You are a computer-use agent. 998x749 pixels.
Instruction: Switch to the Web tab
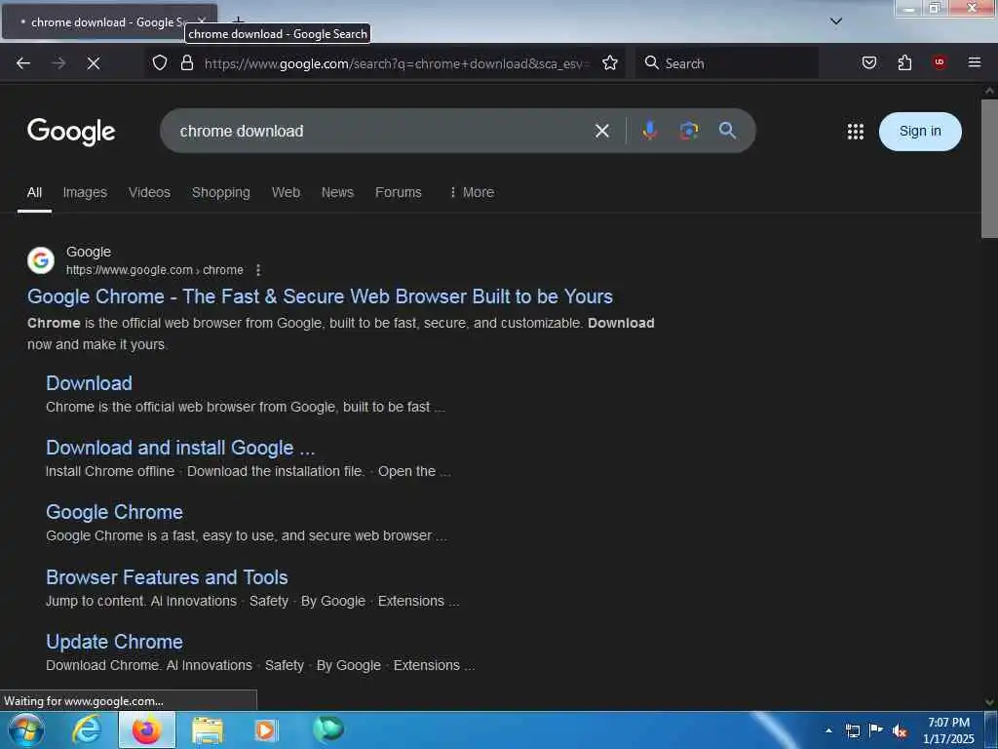point(286,192)
